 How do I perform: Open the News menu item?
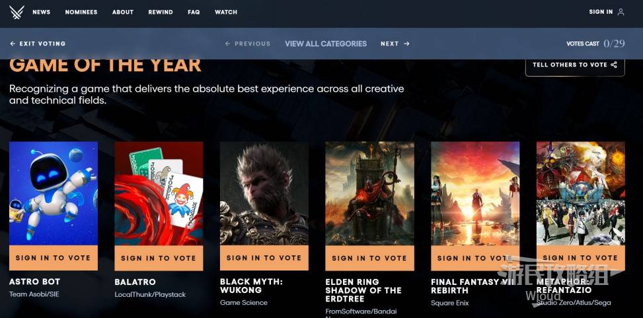point(42,12)
